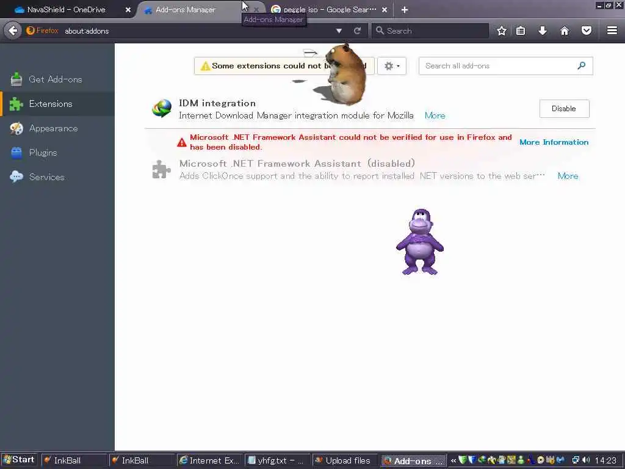Go back with the browser back arrow
The width and height of the screenshot is (625, 469).
pyautogui.click(x=13, y=31)
